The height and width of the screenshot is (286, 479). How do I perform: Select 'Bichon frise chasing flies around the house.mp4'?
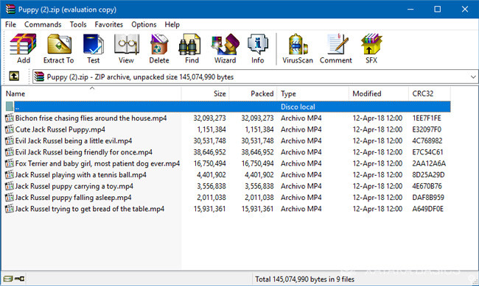[x=91, y=118]
